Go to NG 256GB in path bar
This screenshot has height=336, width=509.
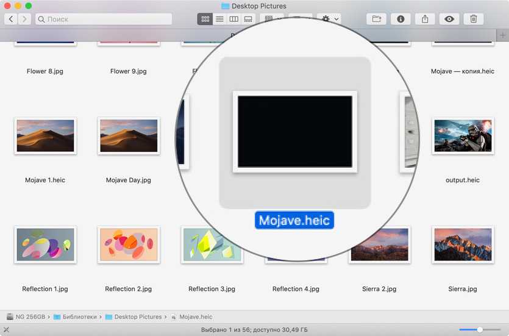pyautogui.click(x=28, y=317)
